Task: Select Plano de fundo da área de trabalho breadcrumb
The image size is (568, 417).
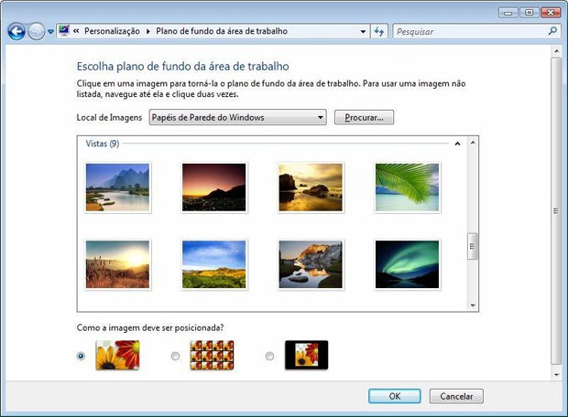Action: pyautogui.click(x=222, y=31)
